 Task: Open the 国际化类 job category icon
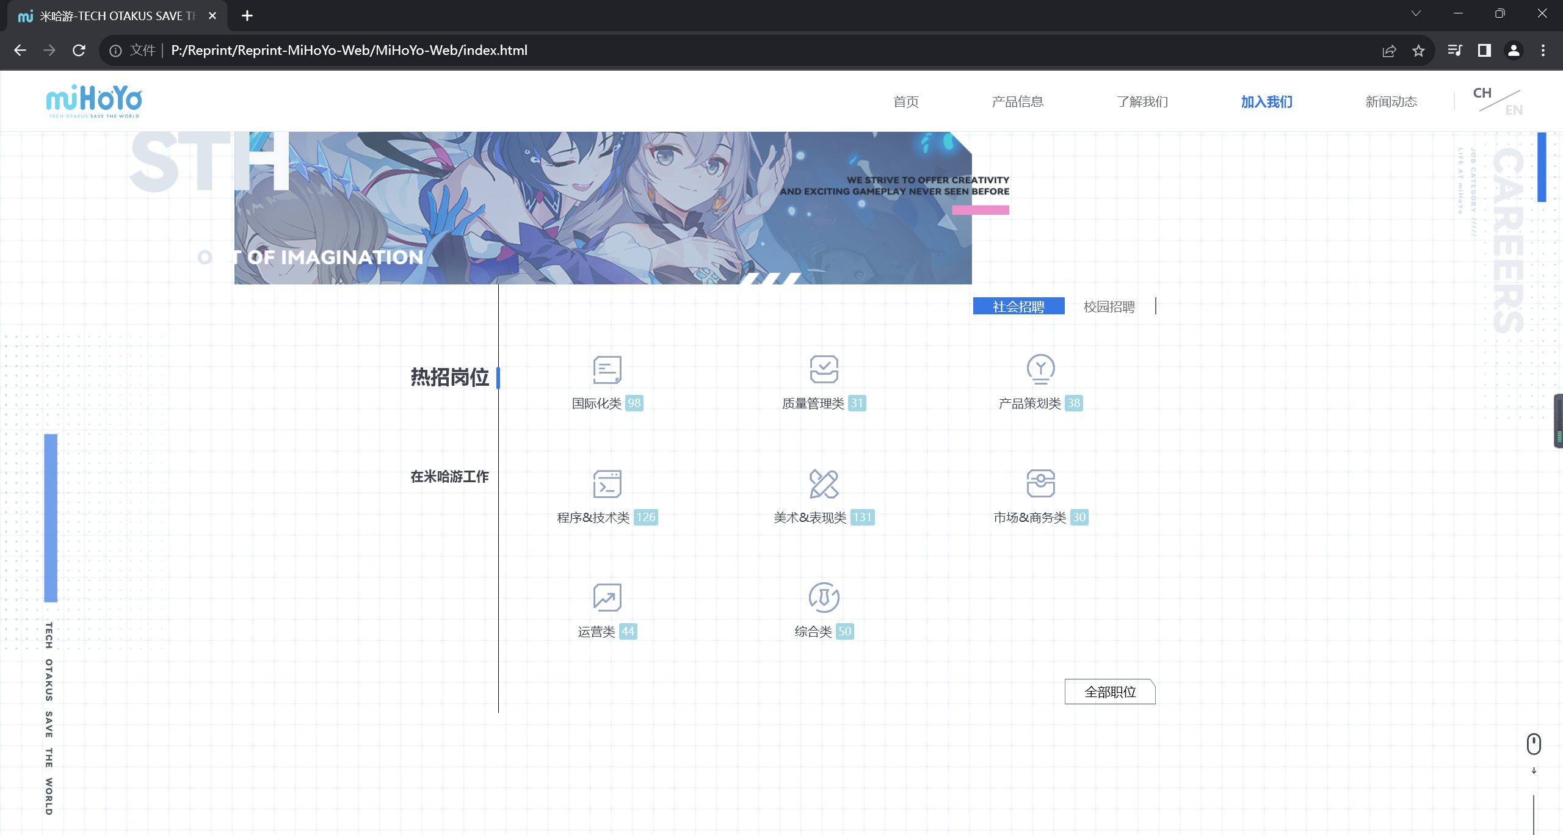pos(607,369)
